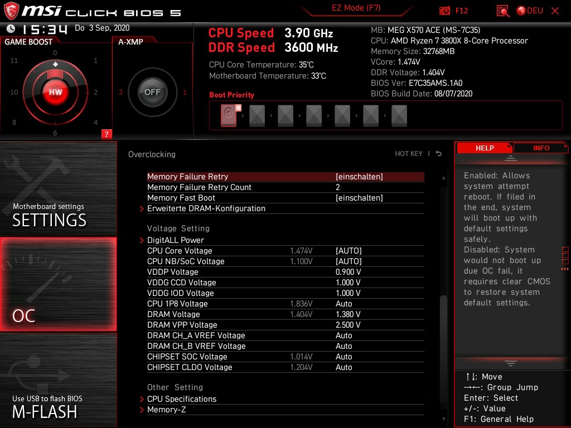Screen dimensions: 571x428
Task: Open M-FLASH to flash BIOS
Action: coord(58,380)
